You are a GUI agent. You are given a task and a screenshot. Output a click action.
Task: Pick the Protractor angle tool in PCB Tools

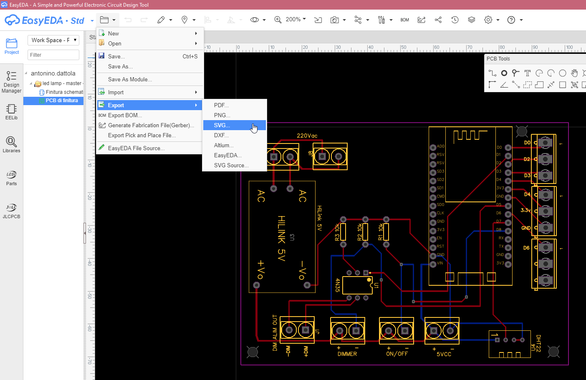tap(504, 85)
